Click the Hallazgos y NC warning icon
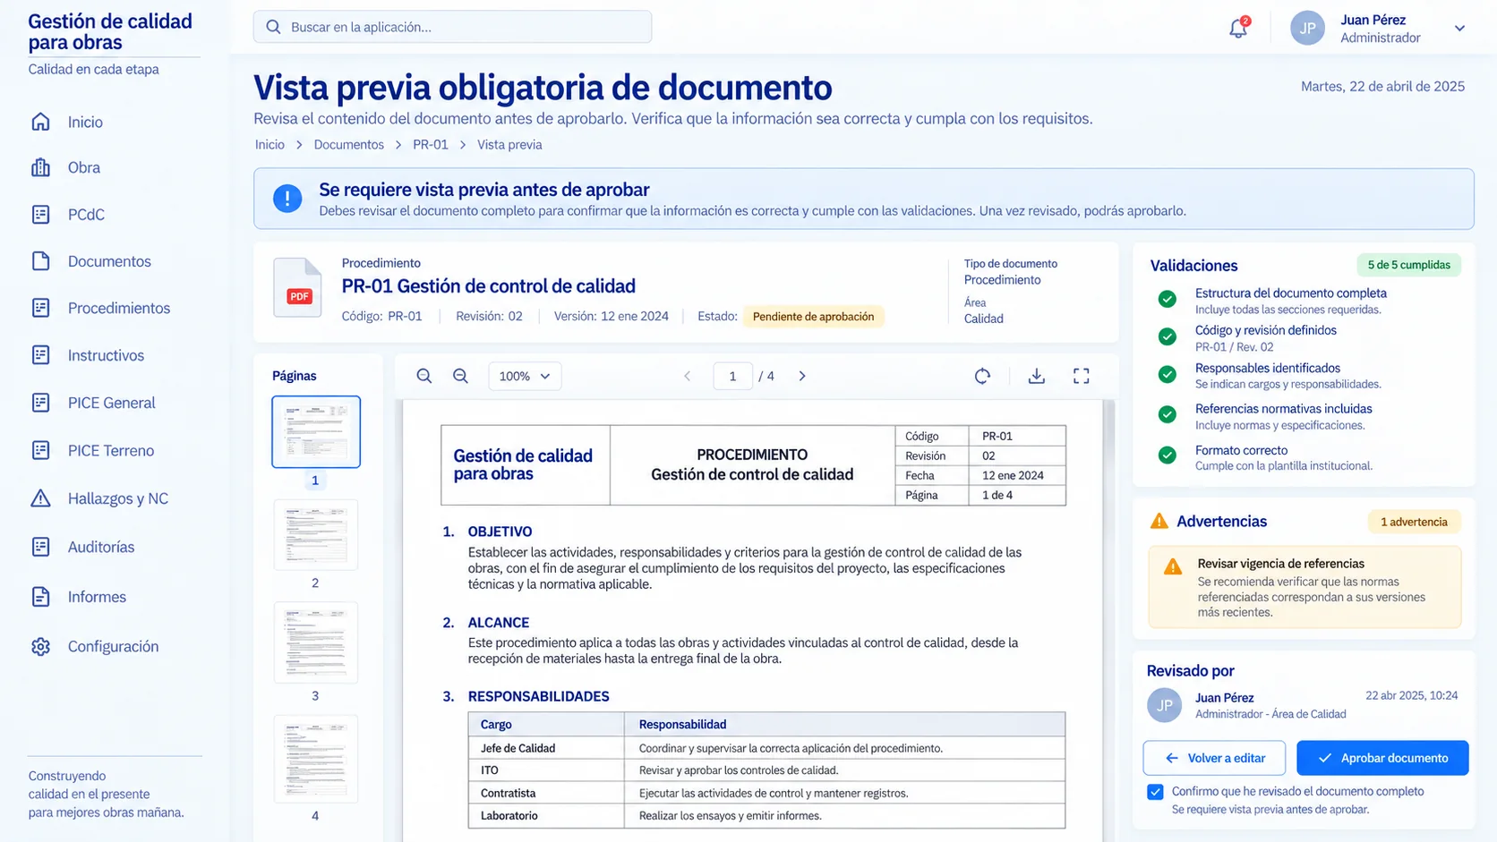This screenshot has width=1497, height=842. click(x=40, y=498)
